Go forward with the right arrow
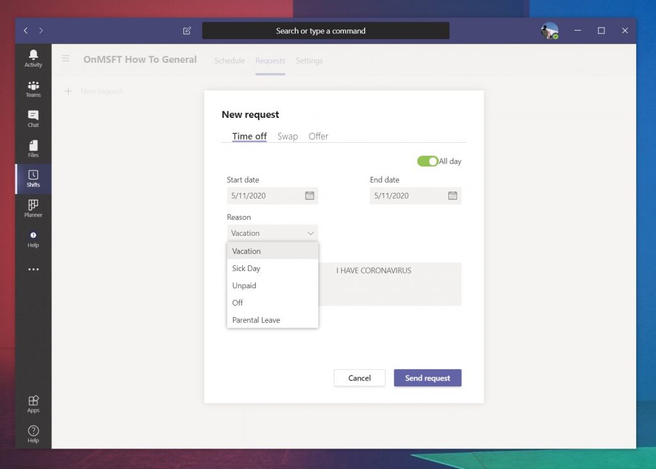This screenshot has height=469, width=656. [x=41, y=31]
